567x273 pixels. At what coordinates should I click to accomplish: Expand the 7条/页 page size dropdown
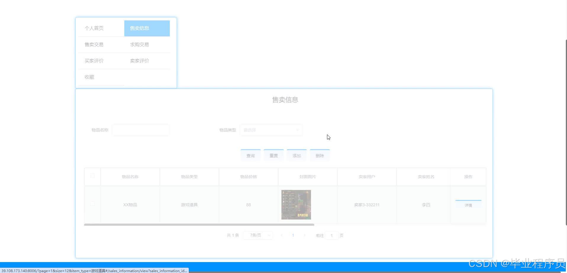tap(258, 235)
